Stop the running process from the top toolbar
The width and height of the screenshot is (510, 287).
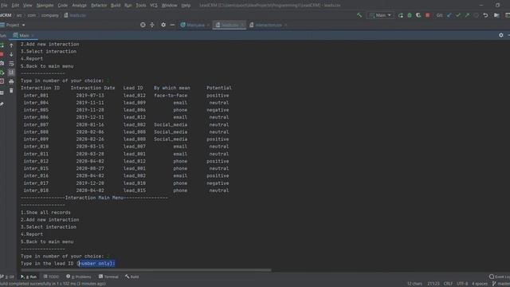(428, 15)
